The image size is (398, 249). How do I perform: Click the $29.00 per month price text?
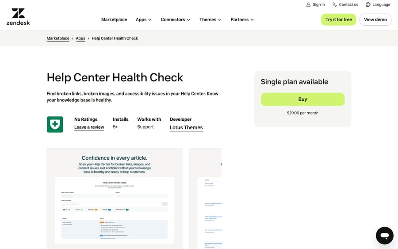coord(302,113)
